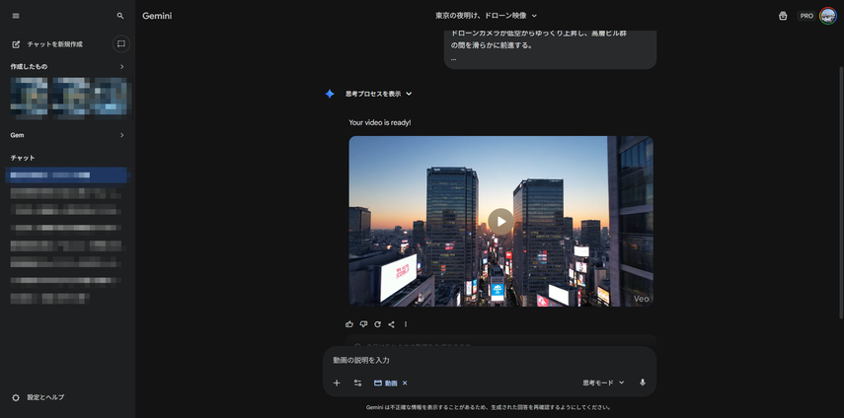Screen dimensions: 844x418
Task: Expand 思考プロセスを表示 thinking process
Action: point(378,94)
